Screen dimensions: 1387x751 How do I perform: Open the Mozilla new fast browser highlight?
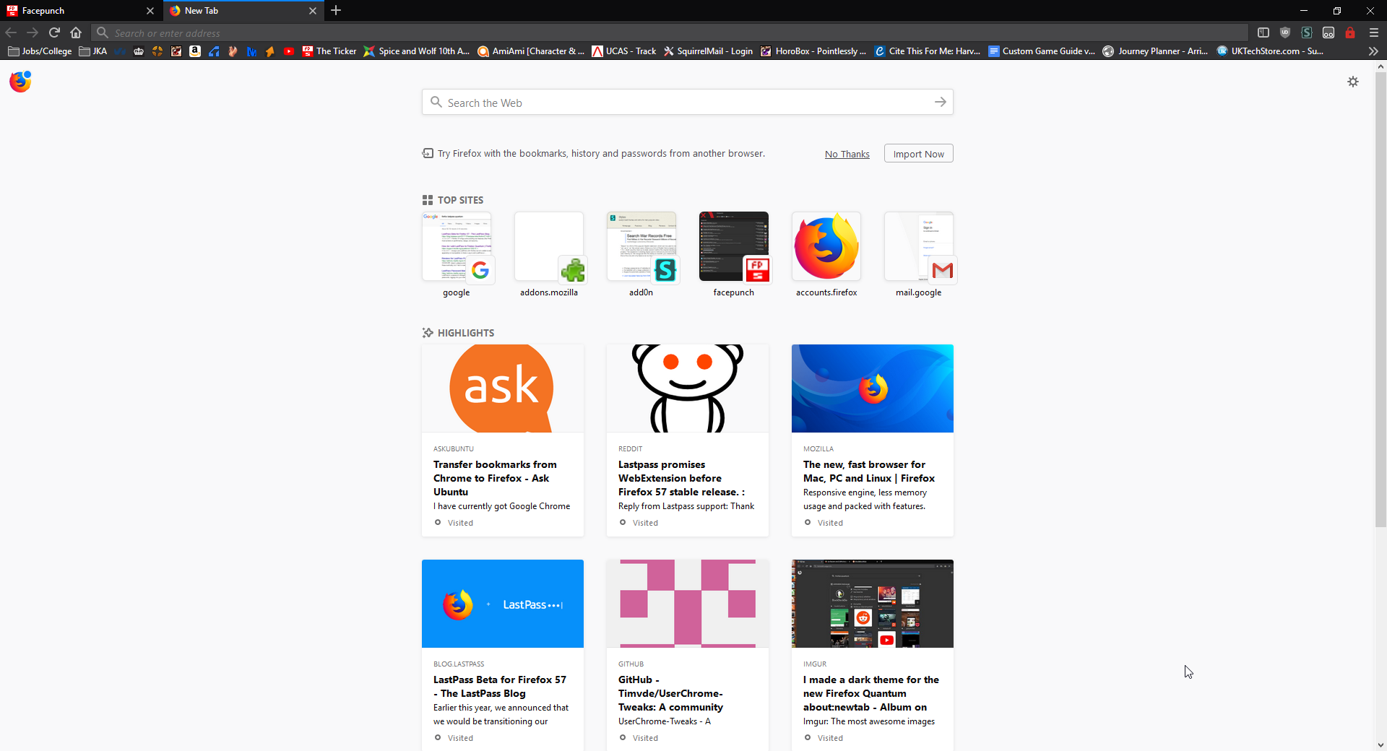pos(873,440)
